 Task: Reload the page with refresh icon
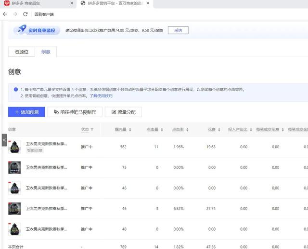pyautogui.click(x=25, y=14)
